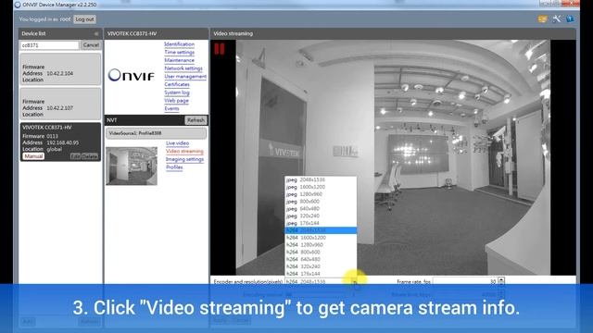Open the Identification link

tap(179, 44)
